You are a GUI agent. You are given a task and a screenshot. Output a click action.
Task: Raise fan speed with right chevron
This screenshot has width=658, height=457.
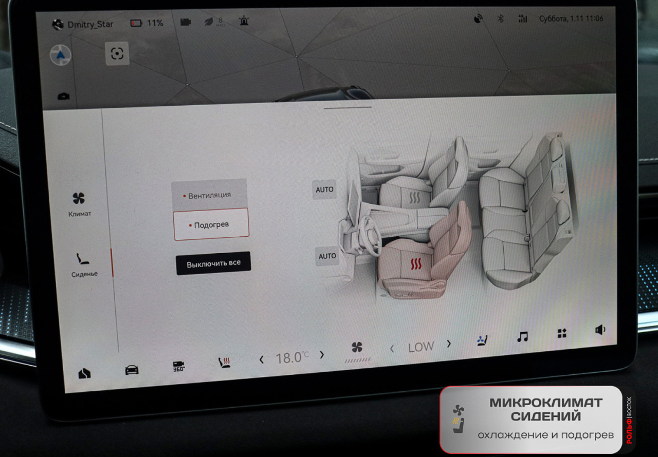click(449, 344)
